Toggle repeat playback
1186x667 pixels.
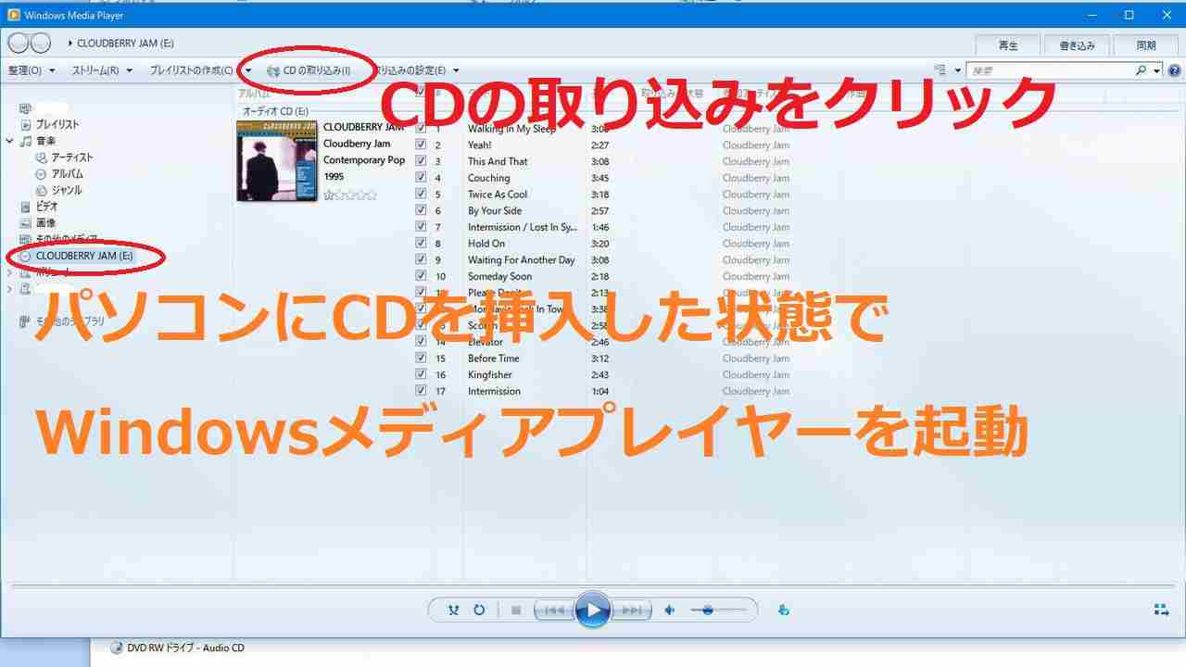tap(479, 610)
